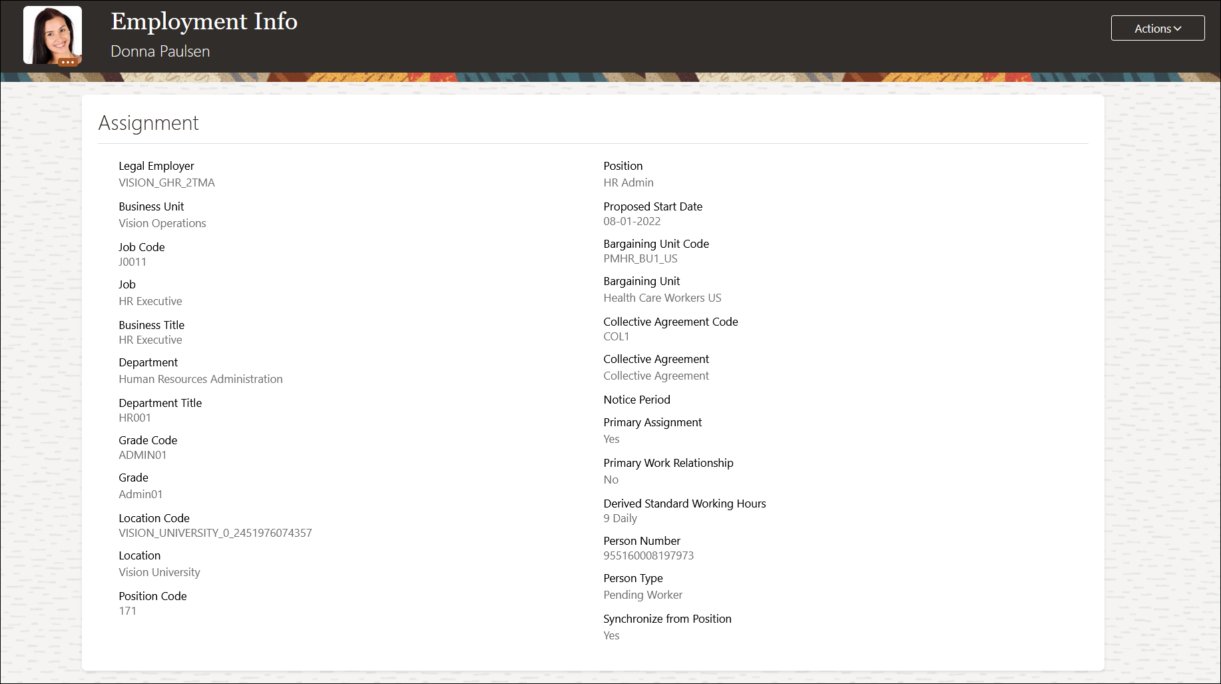
Task: Click the Synchronize from Position label
Action: click(x=667, y=619)
